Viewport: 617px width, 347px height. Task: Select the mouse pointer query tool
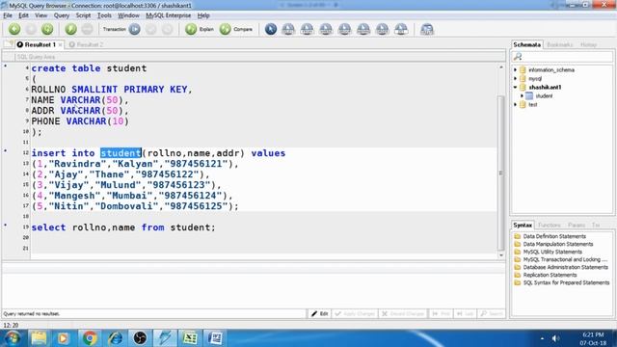[271, 29]
